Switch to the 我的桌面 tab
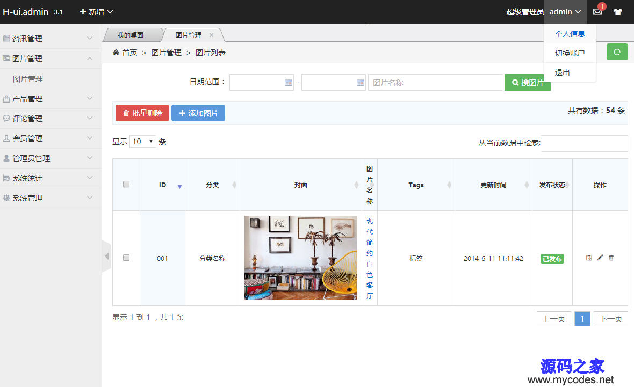634x387 pixels. point(131,35)
